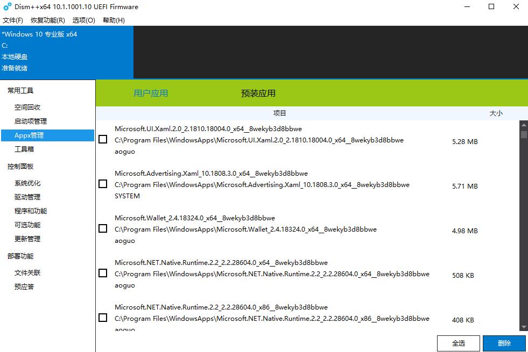Open 更新管理 in the sidebar

pos(27,239)
